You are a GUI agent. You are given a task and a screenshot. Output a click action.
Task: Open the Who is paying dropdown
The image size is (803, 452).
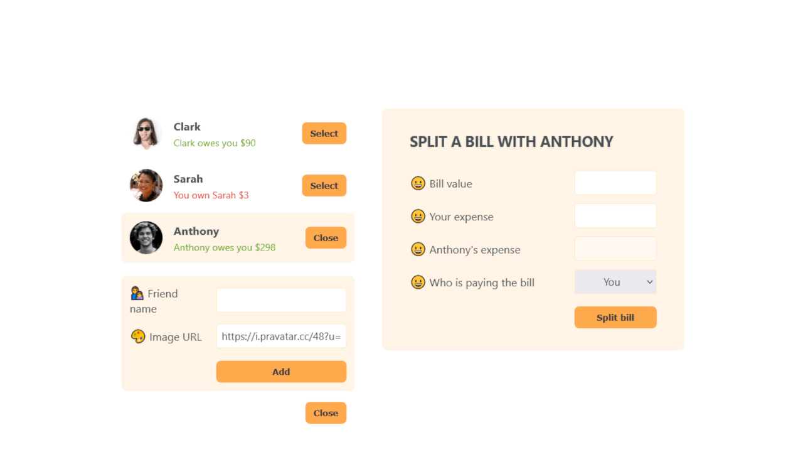click(615, 282)
